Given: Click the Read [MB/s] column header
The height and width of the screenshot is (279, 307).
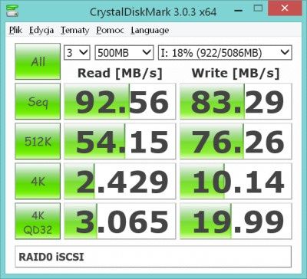Looking at the screenshot, I should click(120, 74).
